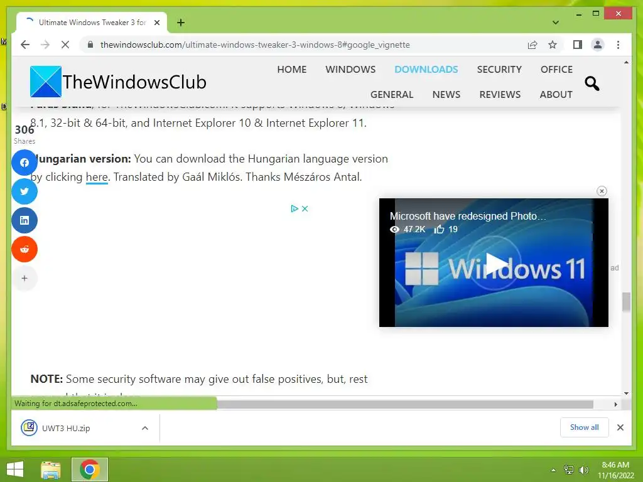Open the downloaded UWT3 HU.zip file
The image size is (643, 482).
[65, 428]
